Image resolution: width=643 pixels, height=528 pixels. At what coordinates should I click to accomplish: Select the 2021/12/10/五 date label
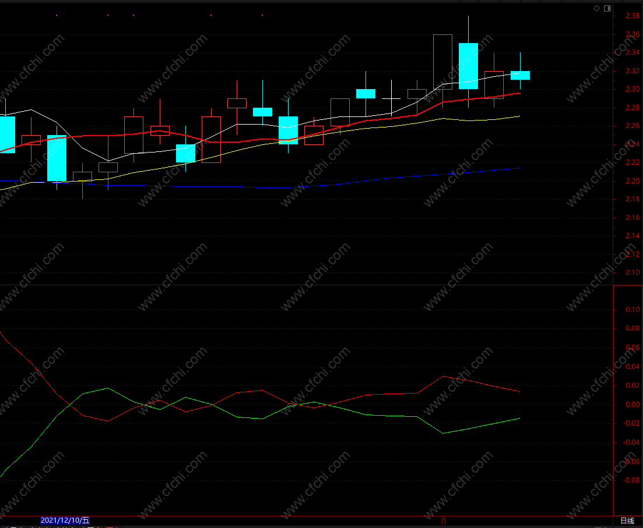pyautogui.click(x=65, y=520)
